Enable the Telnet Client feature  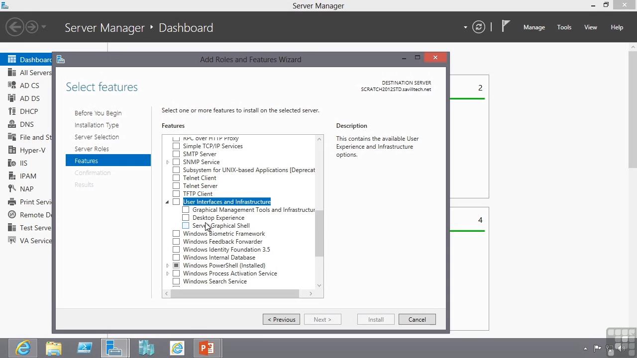(176, 178)
